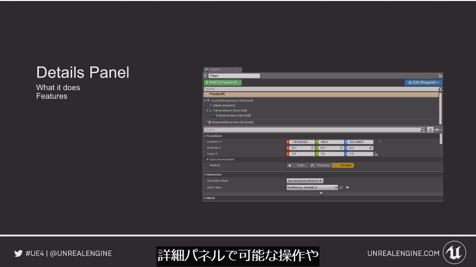Switch to the Details tab
476x267 pixels.
coord(223,70)
